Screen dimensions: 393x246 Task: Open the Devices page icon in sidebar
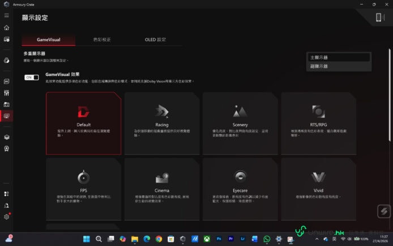7,39
